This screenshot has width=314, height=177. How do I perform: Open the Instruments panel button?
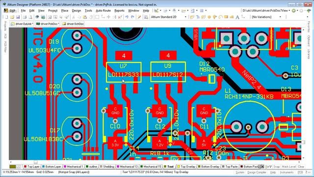[287, 173]
